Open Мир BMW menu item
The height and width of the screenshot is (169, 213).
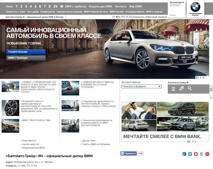tap(135, 7)
